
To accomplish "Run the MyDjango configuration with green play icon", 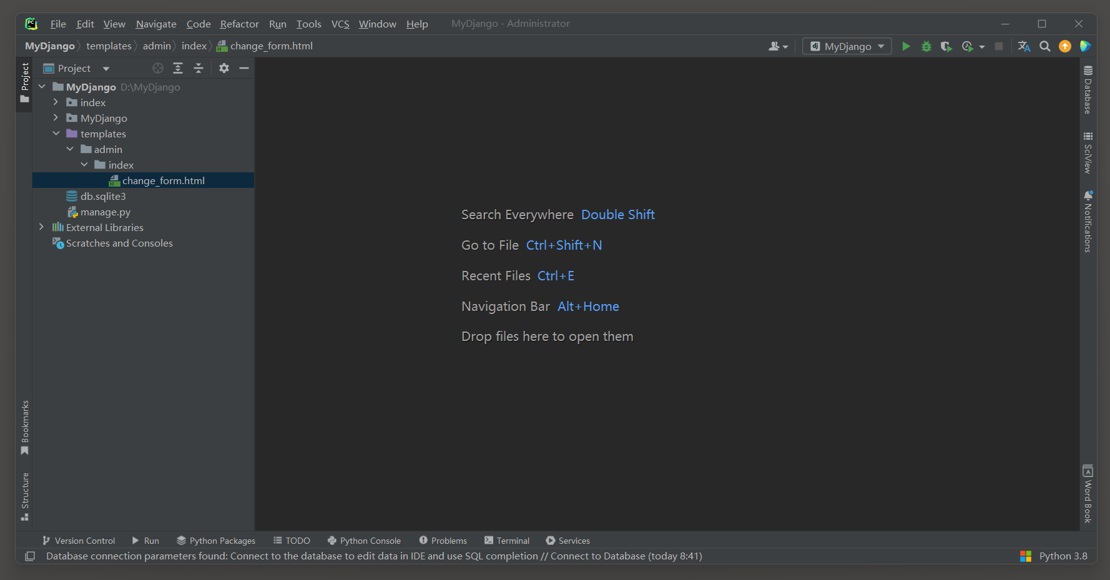I will [x=906, y=46].
